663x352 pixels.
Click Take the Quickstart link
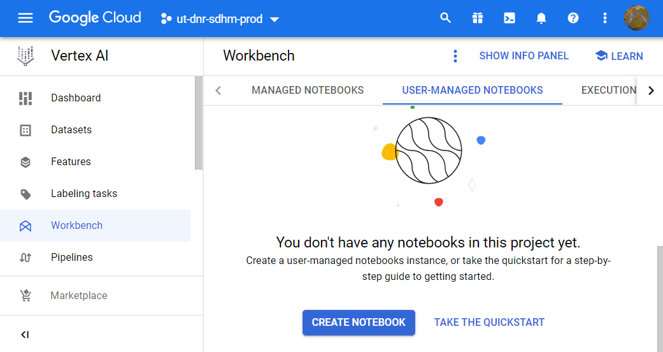[x=489, y=322]
